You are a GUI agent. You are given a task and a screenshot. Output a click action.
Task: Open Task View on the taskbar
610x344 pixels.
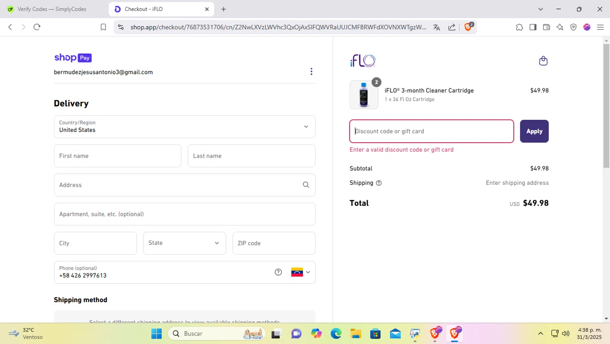pos(276,333)
